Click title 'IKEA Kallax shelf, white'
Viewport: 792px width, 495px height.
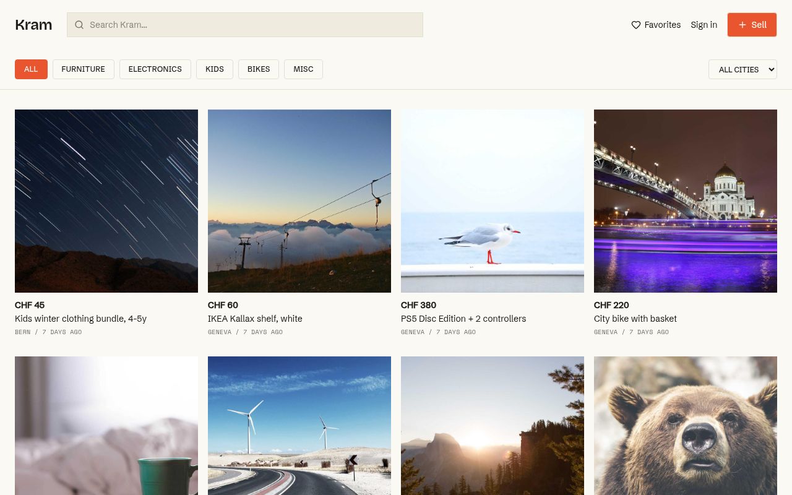tap(255, 319)
